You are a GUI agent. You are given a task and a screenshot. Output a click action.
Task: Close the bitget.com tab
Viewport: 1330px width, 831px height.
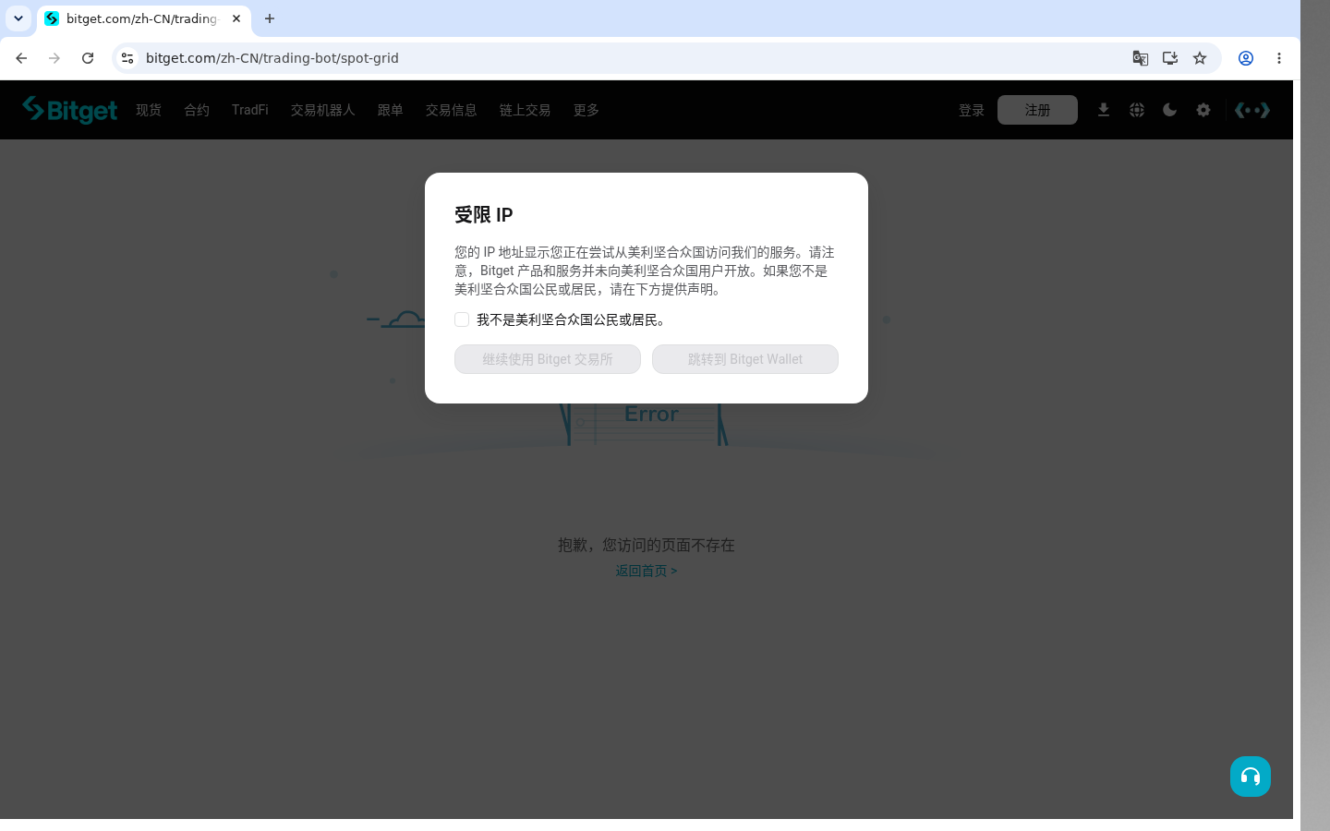236,18
